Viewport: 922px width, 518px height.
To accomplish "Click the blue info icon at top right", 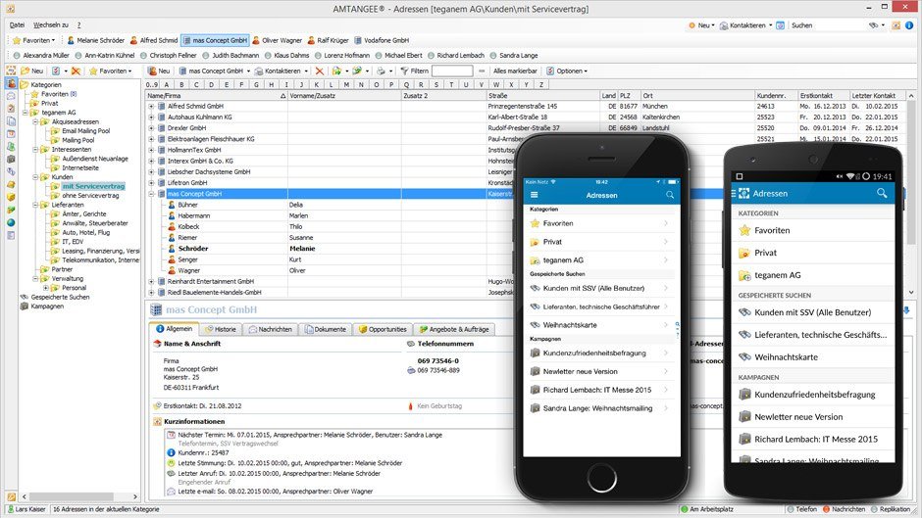I will 909,25.
